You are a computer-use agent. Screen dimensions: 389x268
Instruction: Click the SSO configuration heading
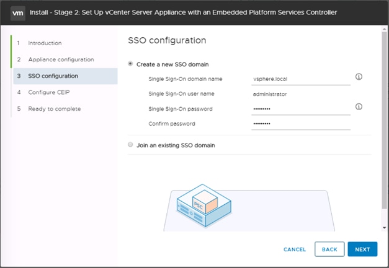167,41
